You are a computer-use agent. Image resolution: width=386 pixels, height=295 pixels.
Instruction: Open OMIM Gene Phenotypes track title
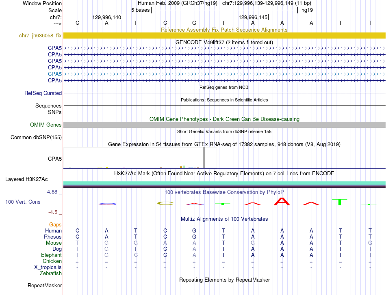(224, 119)
